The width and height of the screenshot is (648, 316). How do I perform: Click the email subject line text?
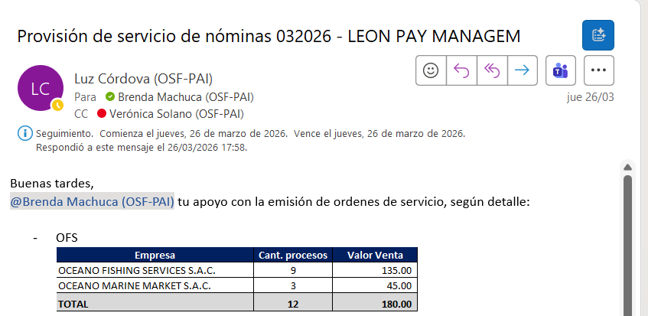(268, 36)
